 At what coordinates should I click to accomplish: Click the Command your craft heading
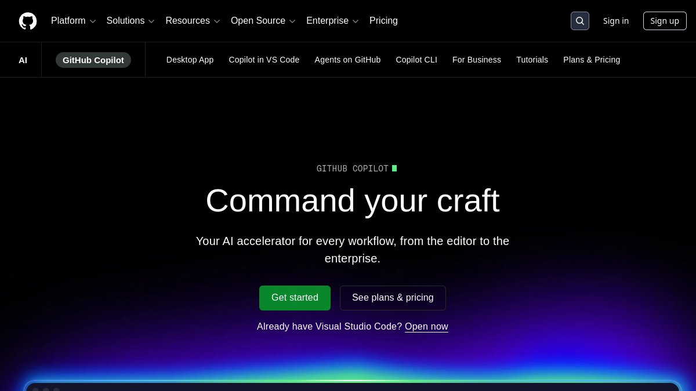[353, 200]
